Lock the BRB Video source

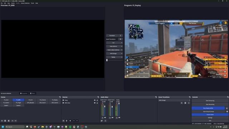97,103
